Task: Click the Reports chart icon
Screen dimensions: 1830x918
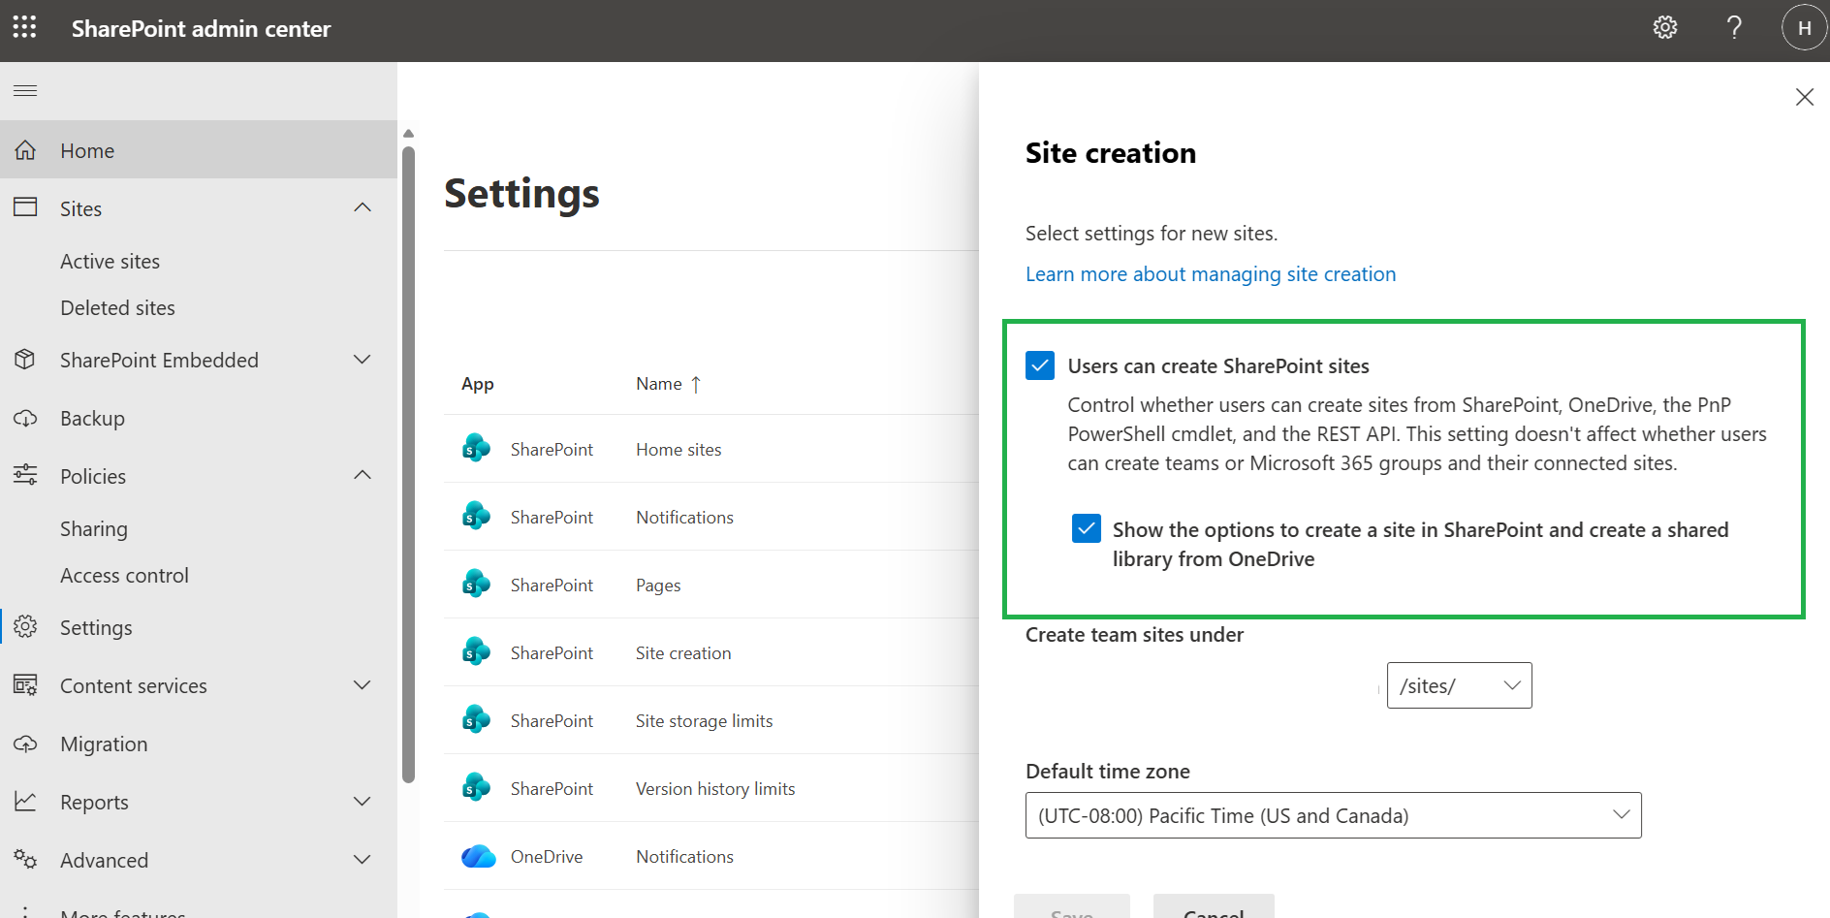Action: [x=25, y=801]
